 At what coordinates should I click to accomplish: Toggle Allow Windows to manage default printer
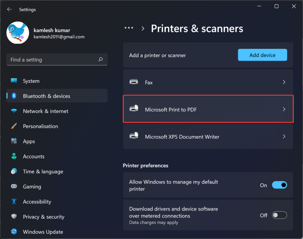(x=279, y=185)
